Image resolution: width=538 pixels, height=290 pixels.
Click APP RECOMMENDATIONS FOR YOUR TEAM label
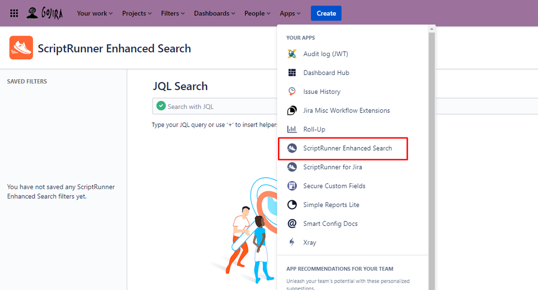coord(340,268)
